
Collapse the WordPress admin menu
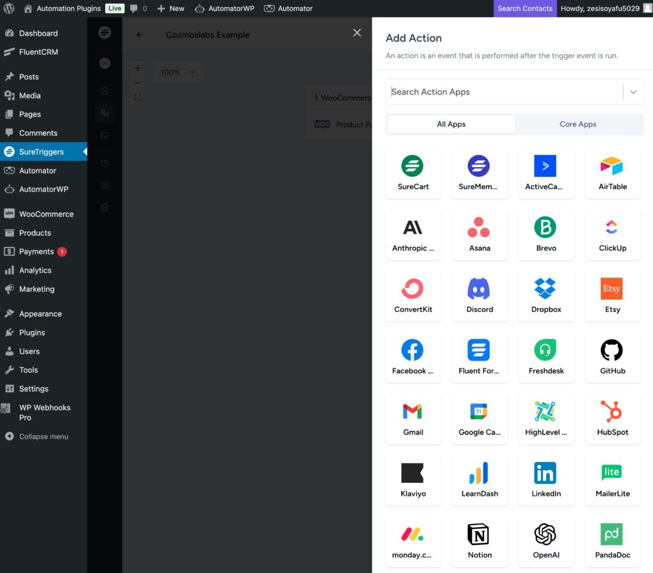pyautogui.click(x=43, y=436)
